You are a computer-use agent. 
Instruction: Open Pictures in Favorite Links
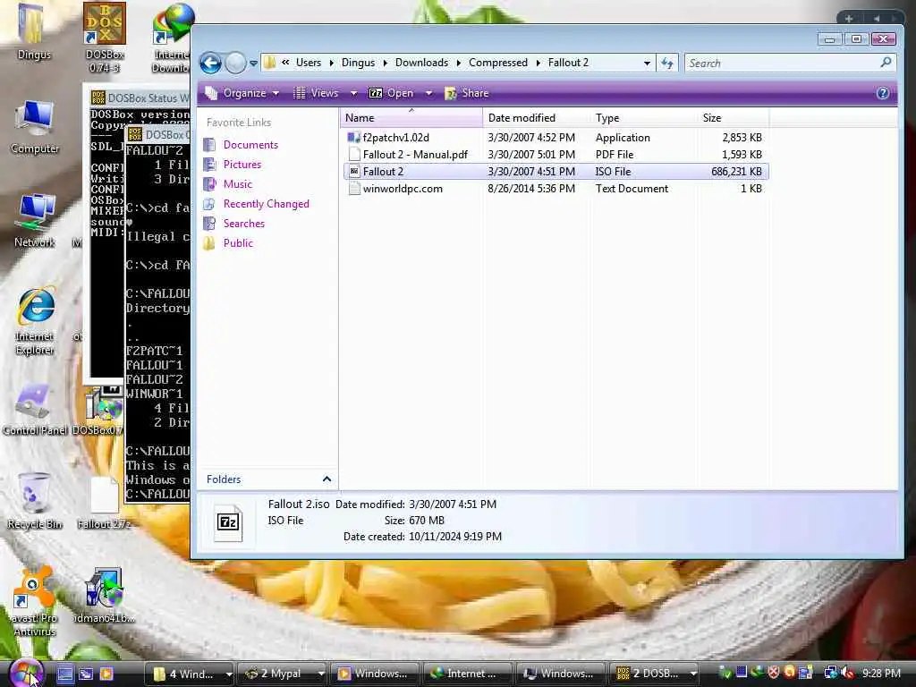[242, 165]
